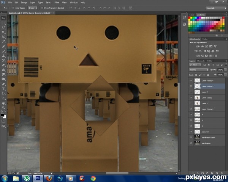Select the Lasso tool
The width and height of the screenshot is (228, 182).
[3, 28]
